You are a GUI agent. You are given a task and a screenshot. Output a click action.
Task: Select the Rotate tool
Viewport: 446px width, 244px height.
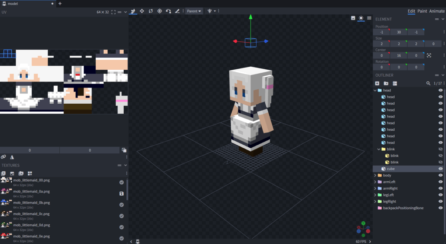tap(151, 11)
